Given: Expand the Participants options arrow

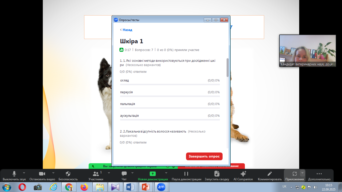Looking at the screenshot, I should [x=109, y=173].
